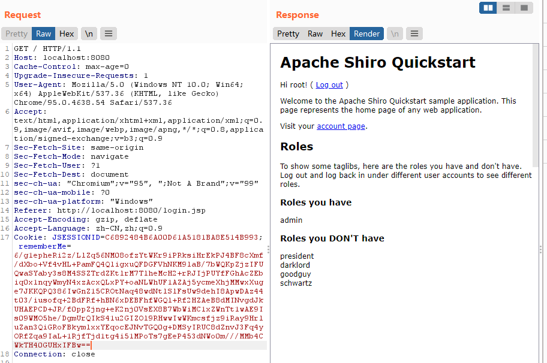Toggle non-printable characters \n in Request
Screen dimensions: 547x363
coord(89,34)
